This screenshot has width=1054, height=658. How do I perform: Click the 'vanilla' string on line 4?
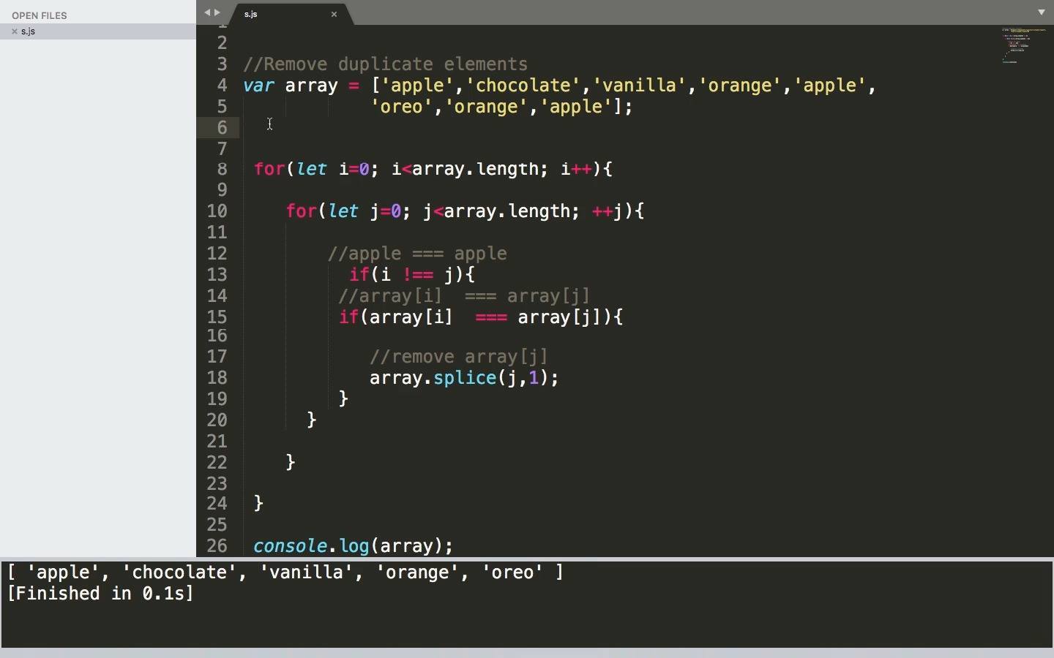[x=639, y=86]
